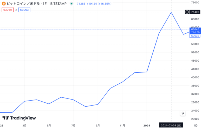Click the 3月 label on the time axis
The width and height of the screenshot is (201, 128).
tap(24, 125)
